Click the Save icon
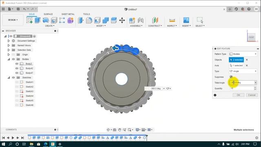Image resolution: width=261 pixels, height=147 pixels. (x=18, y=9)
